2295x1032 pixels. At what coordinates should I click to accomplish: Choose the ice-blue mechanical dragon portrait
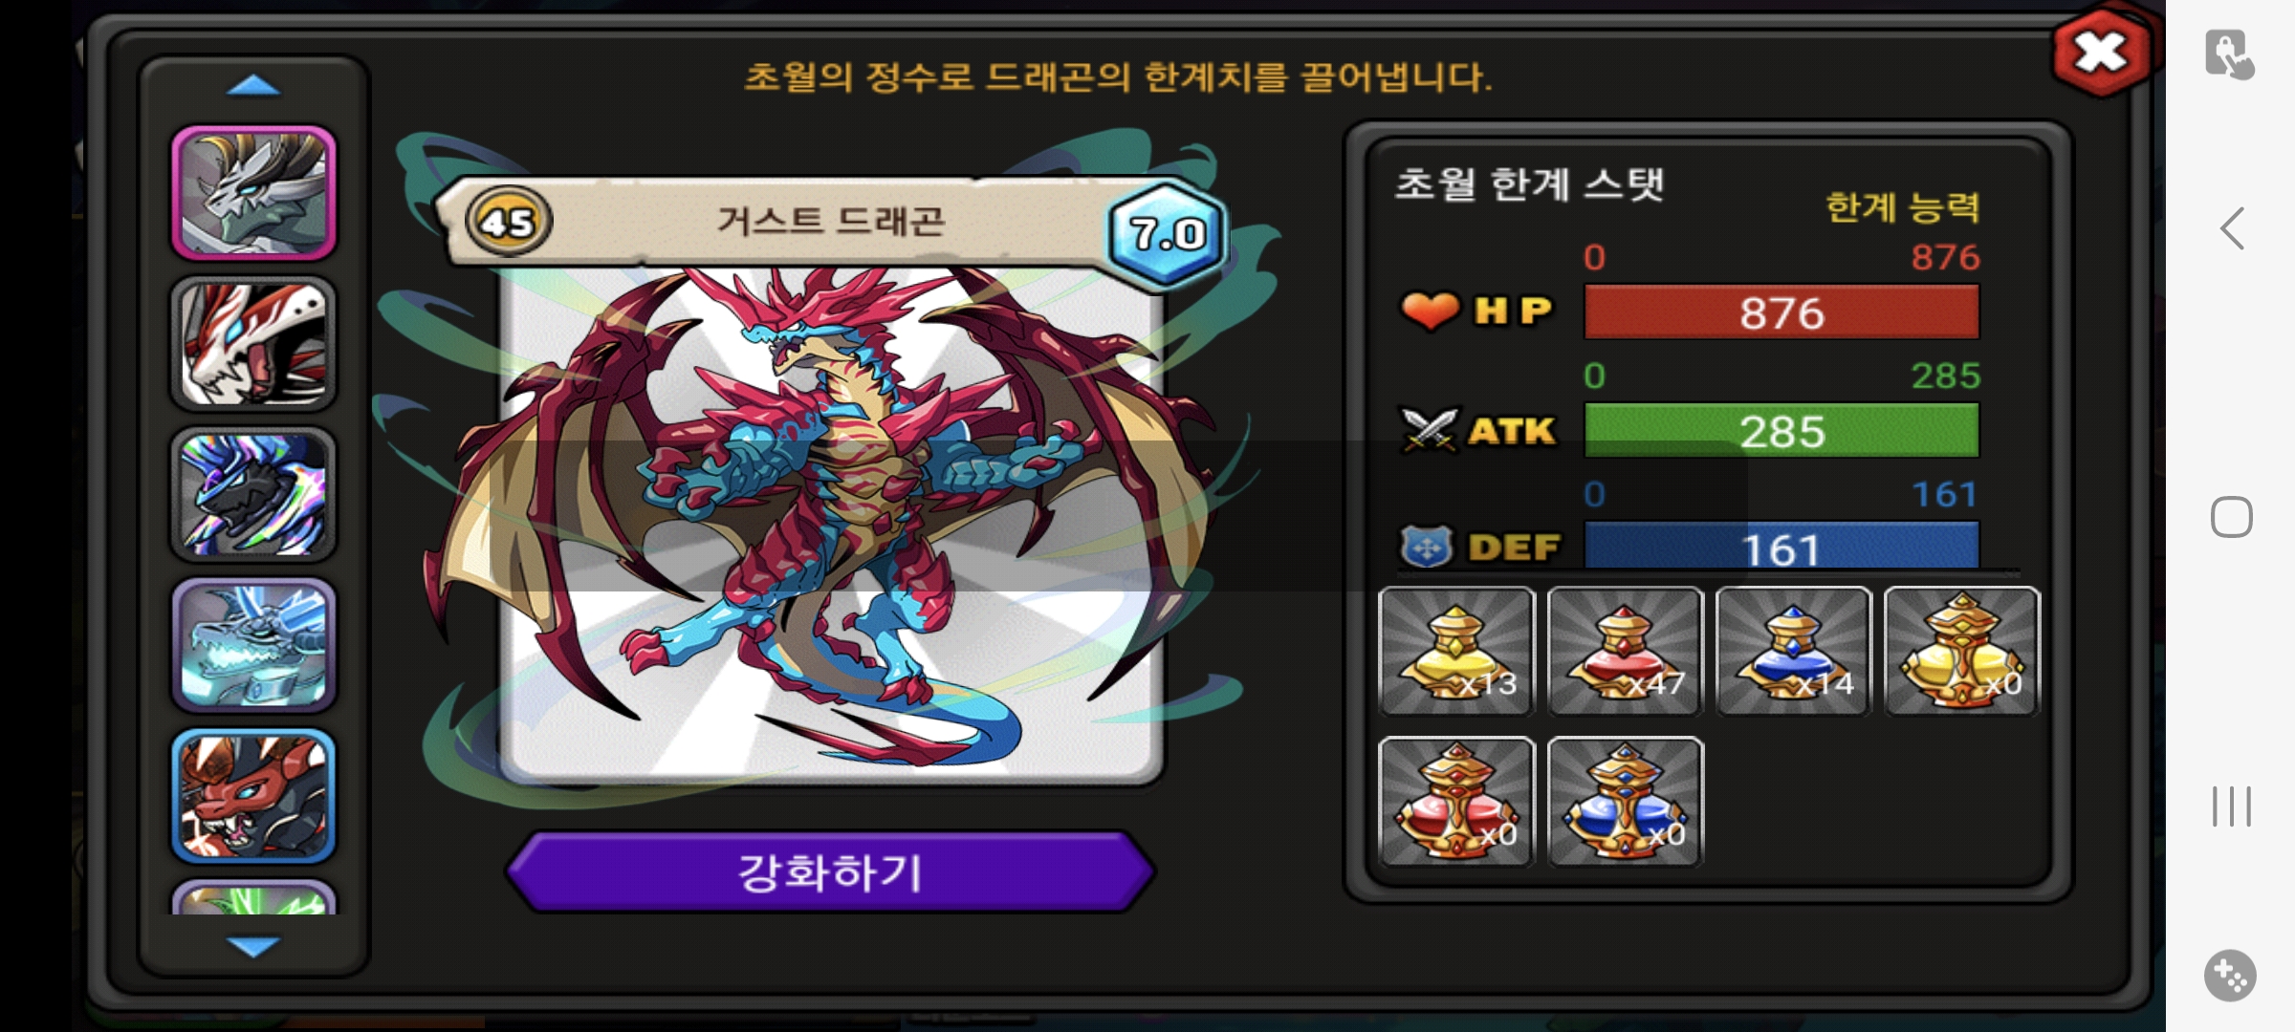[x=253, y=646]
